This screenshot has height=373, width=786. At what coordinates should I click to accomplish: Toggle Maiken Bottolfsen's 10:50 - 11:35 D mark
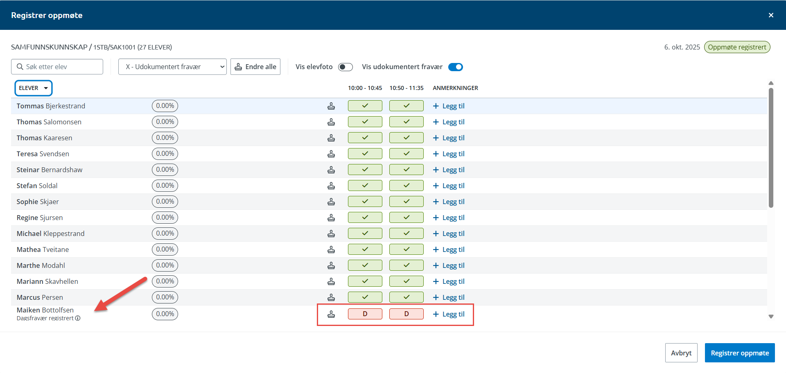click(x=407, y=314)
